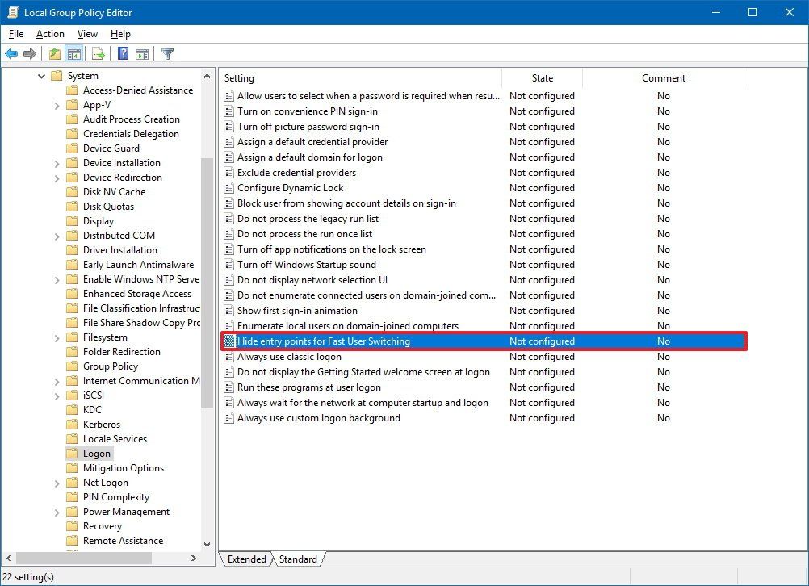Expand the Power Management node

[x=56, y=511]
